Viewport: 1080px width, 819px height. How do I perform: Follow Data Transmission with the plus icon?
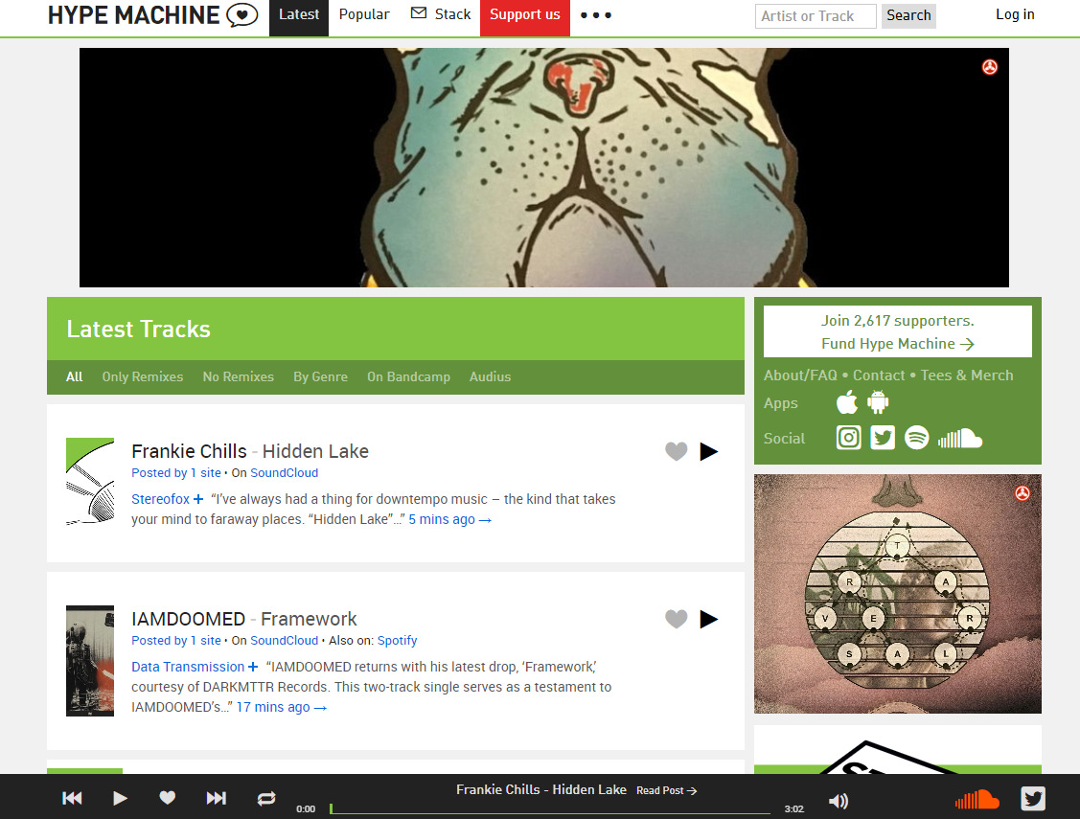[x=253, y=667]
